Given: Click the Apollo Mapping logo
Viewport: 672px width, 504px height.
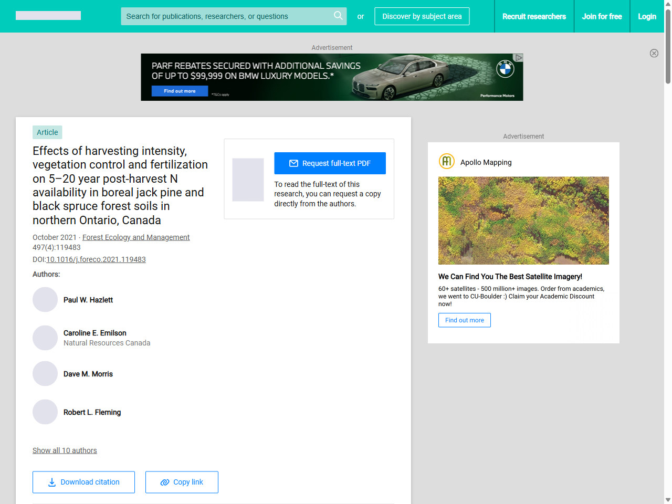Looking at the screenshot, I should click(446, 161).
